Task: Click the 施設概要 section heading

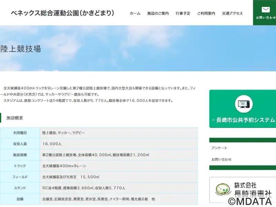Action: (x=15, y=118)
